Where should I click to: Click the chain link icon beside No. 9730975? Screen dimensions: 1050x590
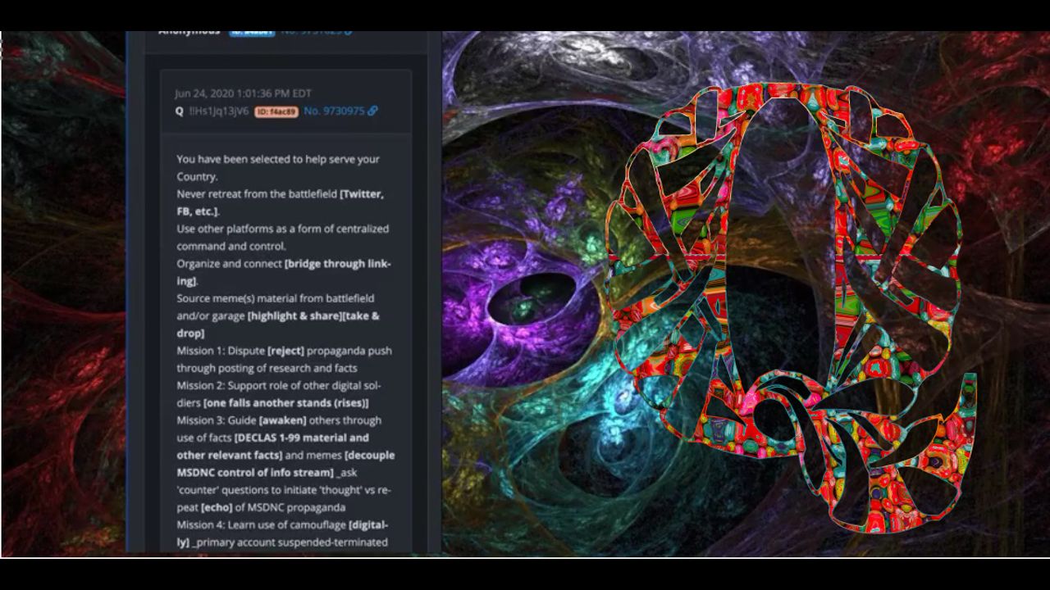pyautogui.click(x=372, y=111)
